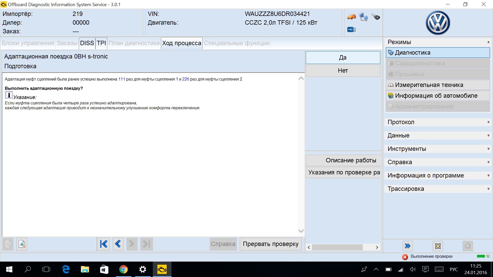Open Измерительная техника mode
Screen dimensions: 493x277
click(x=438, y=85)
